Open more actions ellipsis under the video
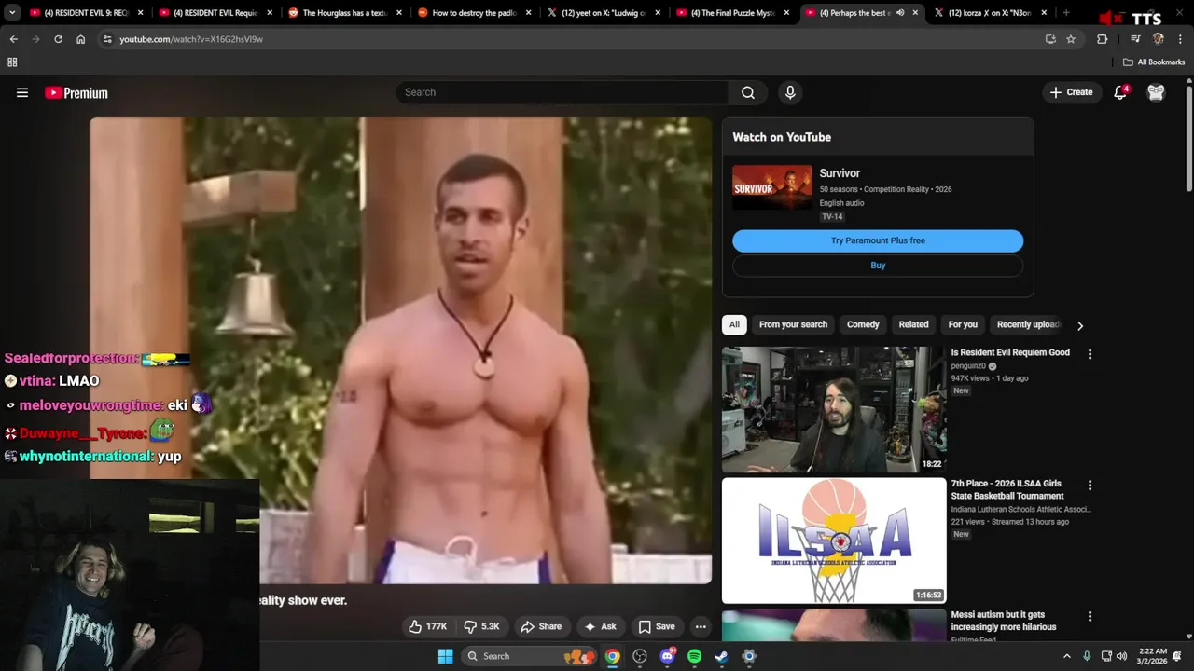This screenshot has height=671, width=1194. 701,626
